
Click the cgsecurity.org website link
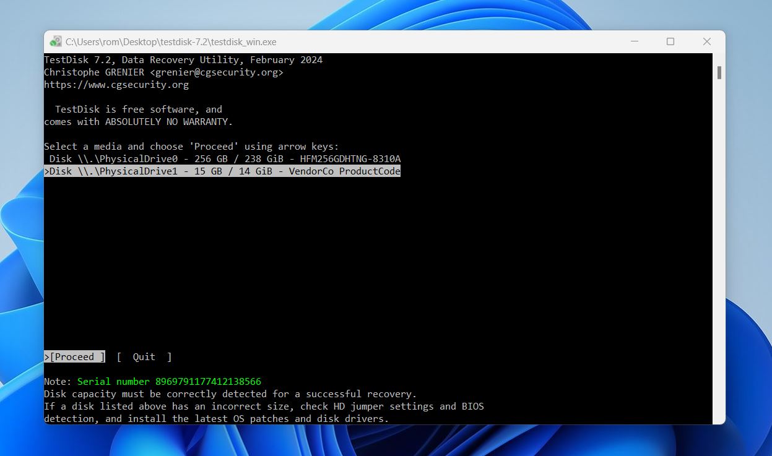[x=116, y=84]
